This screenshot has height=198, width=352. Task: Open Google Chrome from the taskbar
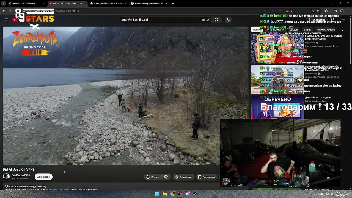(172, 194)
